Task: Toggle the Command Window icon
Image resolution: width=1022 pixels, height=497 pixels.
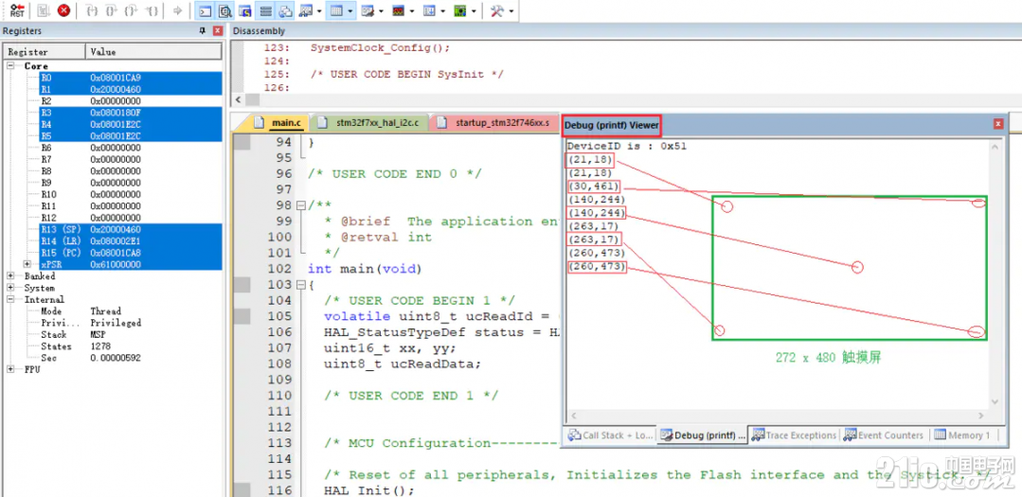Action: [206, 10]
